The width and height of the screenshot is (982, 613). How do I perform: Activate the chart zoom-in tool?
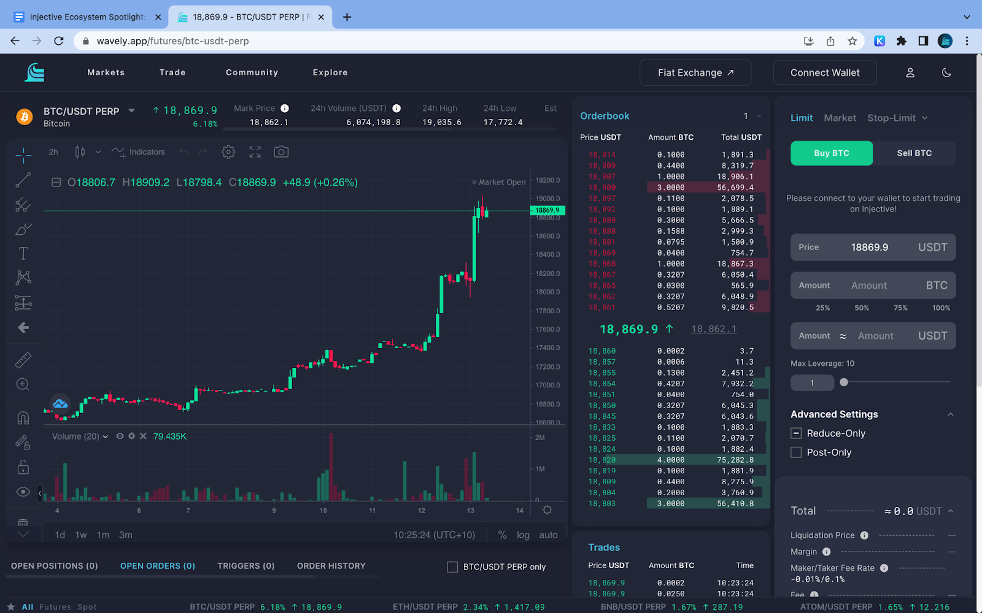coord(23,384)
